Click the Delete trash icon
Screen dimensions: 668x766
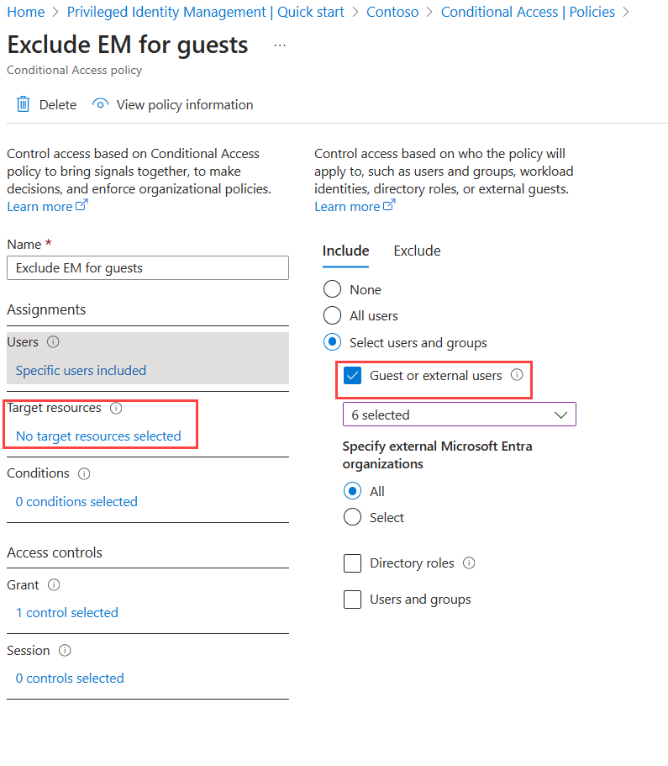pos(23,104)
